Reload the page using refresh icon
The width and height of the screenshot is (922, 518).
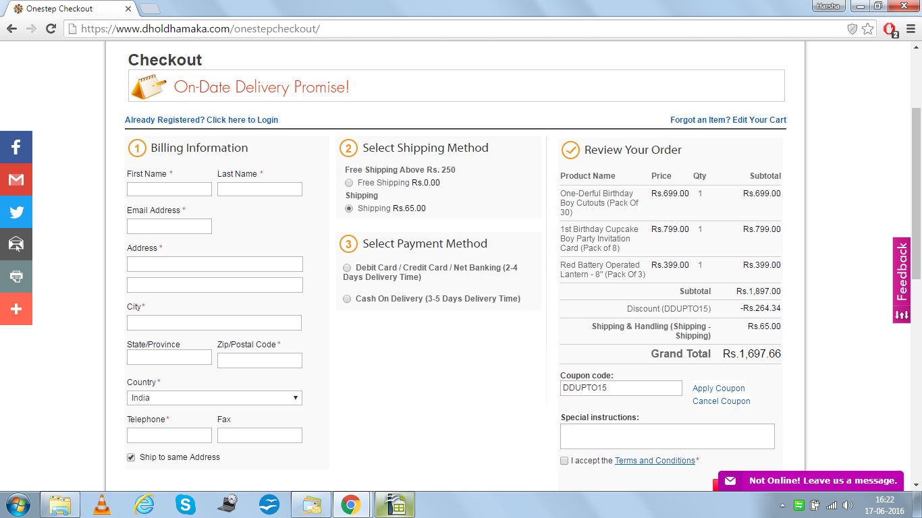51,29
